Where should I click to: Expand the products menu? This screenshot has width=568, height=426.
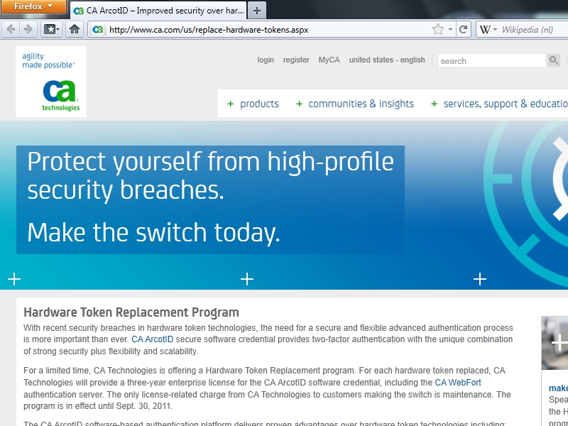click(259, 104)
